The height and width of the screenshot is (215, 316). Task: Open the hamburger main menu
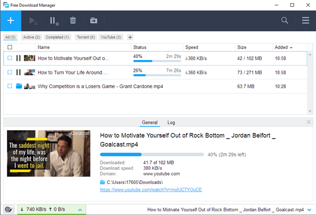click(305, 21)
